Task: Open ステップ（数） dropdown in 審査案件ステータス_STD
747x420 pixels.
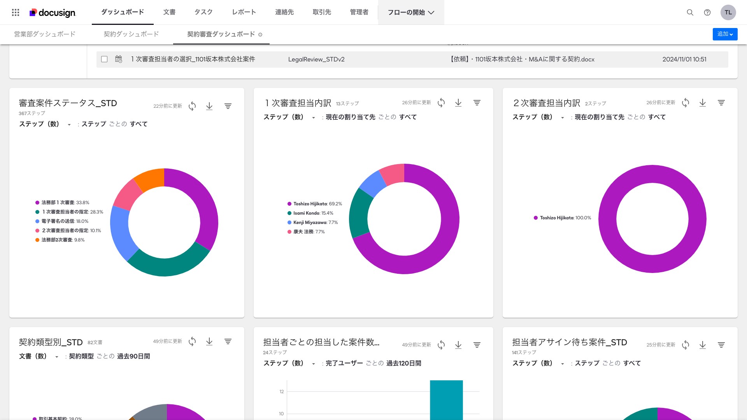Action: [45, 124]
